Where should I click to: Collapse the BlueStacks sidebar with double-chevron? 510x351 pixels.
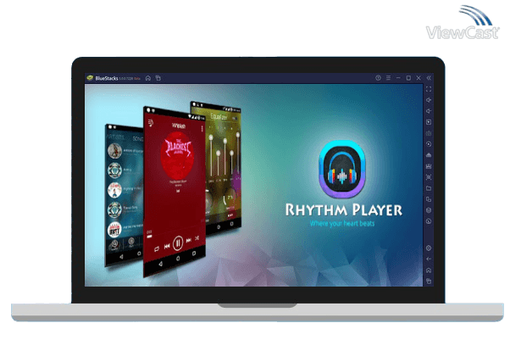[x=429, y=78]
